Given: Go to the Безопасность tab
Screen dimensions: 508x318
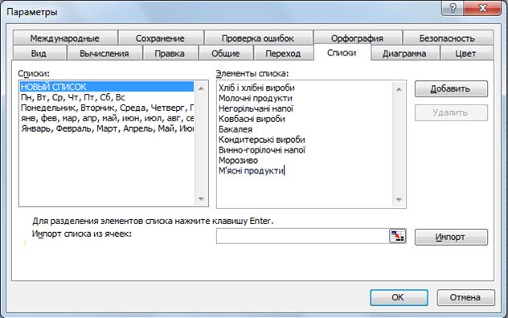Looking at the screenshot, I should 447,39.
